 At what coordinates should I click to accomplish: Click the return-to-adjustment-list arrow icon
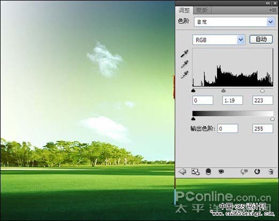[182, 171]
